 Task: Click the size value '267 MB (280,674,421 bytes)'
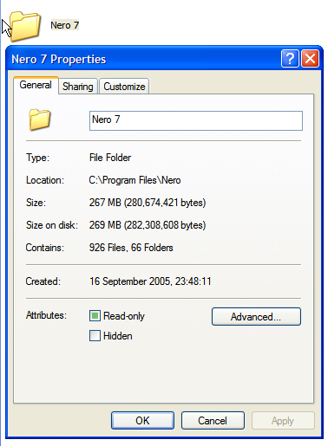(148, 203)
